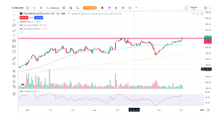Select the crosshair cursor tool
This screenshot has height=118, width=221.
pyautogui.click(x=14, y=14)
